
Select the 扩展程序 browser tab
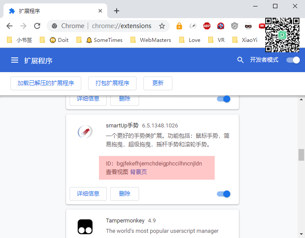(x=55, y=11)
